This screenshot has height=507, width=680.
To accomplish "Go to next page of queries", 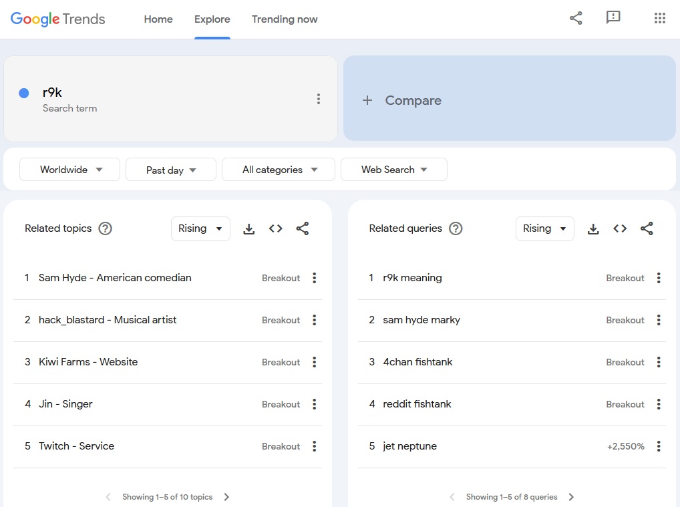I will coord(571,497).
